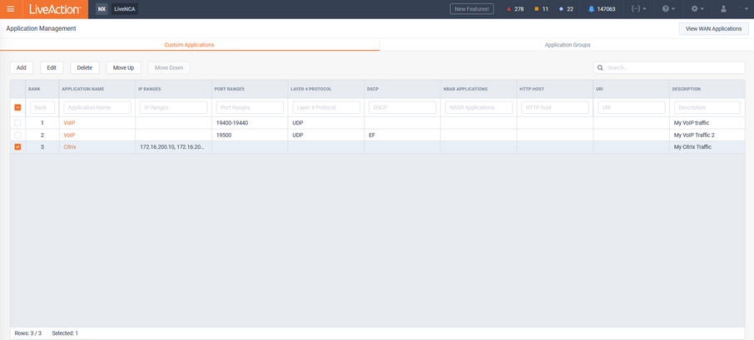Click the Port Ranges filter field

(250, 107)
